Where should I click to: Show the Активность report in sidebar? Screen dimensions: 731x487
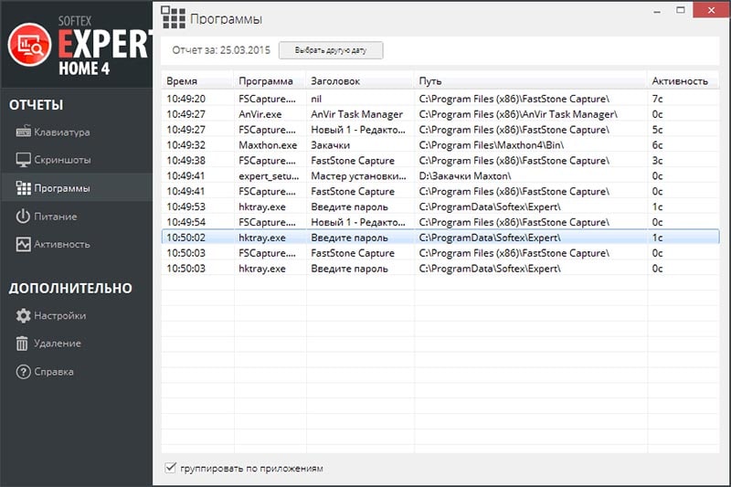(x=62, y=244)
